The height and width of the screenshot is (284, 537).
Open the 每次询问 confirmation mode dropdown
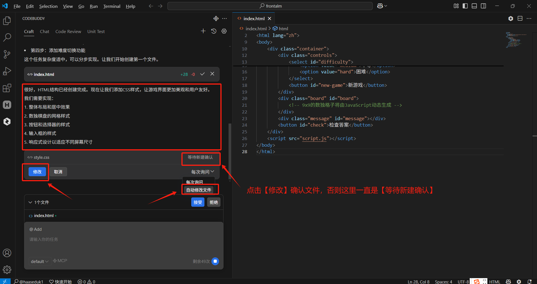tap(202, 172)
